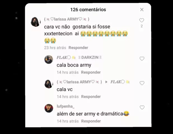The image size is (173, 134).
Task: Reply to the xxxtentacion comment
Action: point(78,48)
